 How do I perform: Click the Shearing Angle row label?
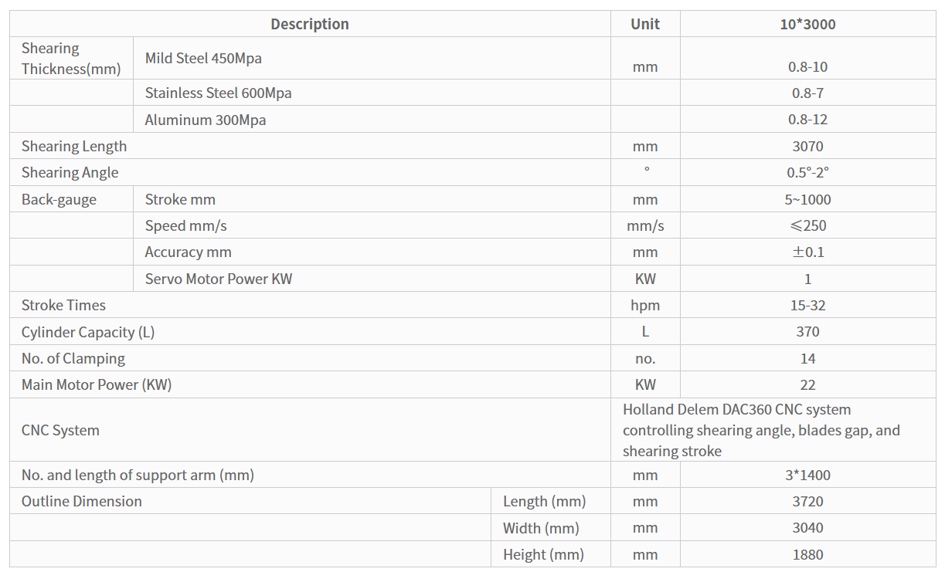[70, 172]
